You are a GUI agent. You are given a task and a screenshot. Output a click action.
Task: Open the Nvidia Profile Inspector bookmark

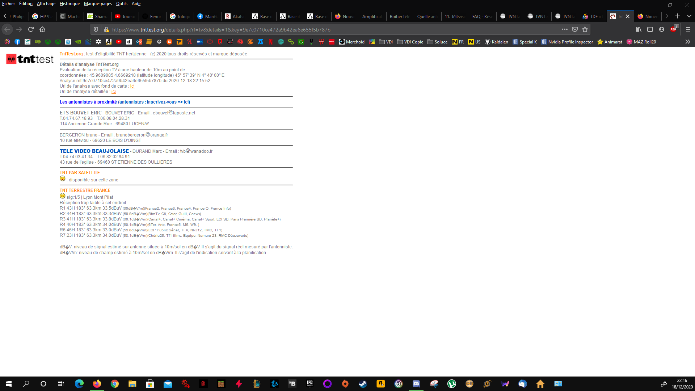tap(567, 42)
